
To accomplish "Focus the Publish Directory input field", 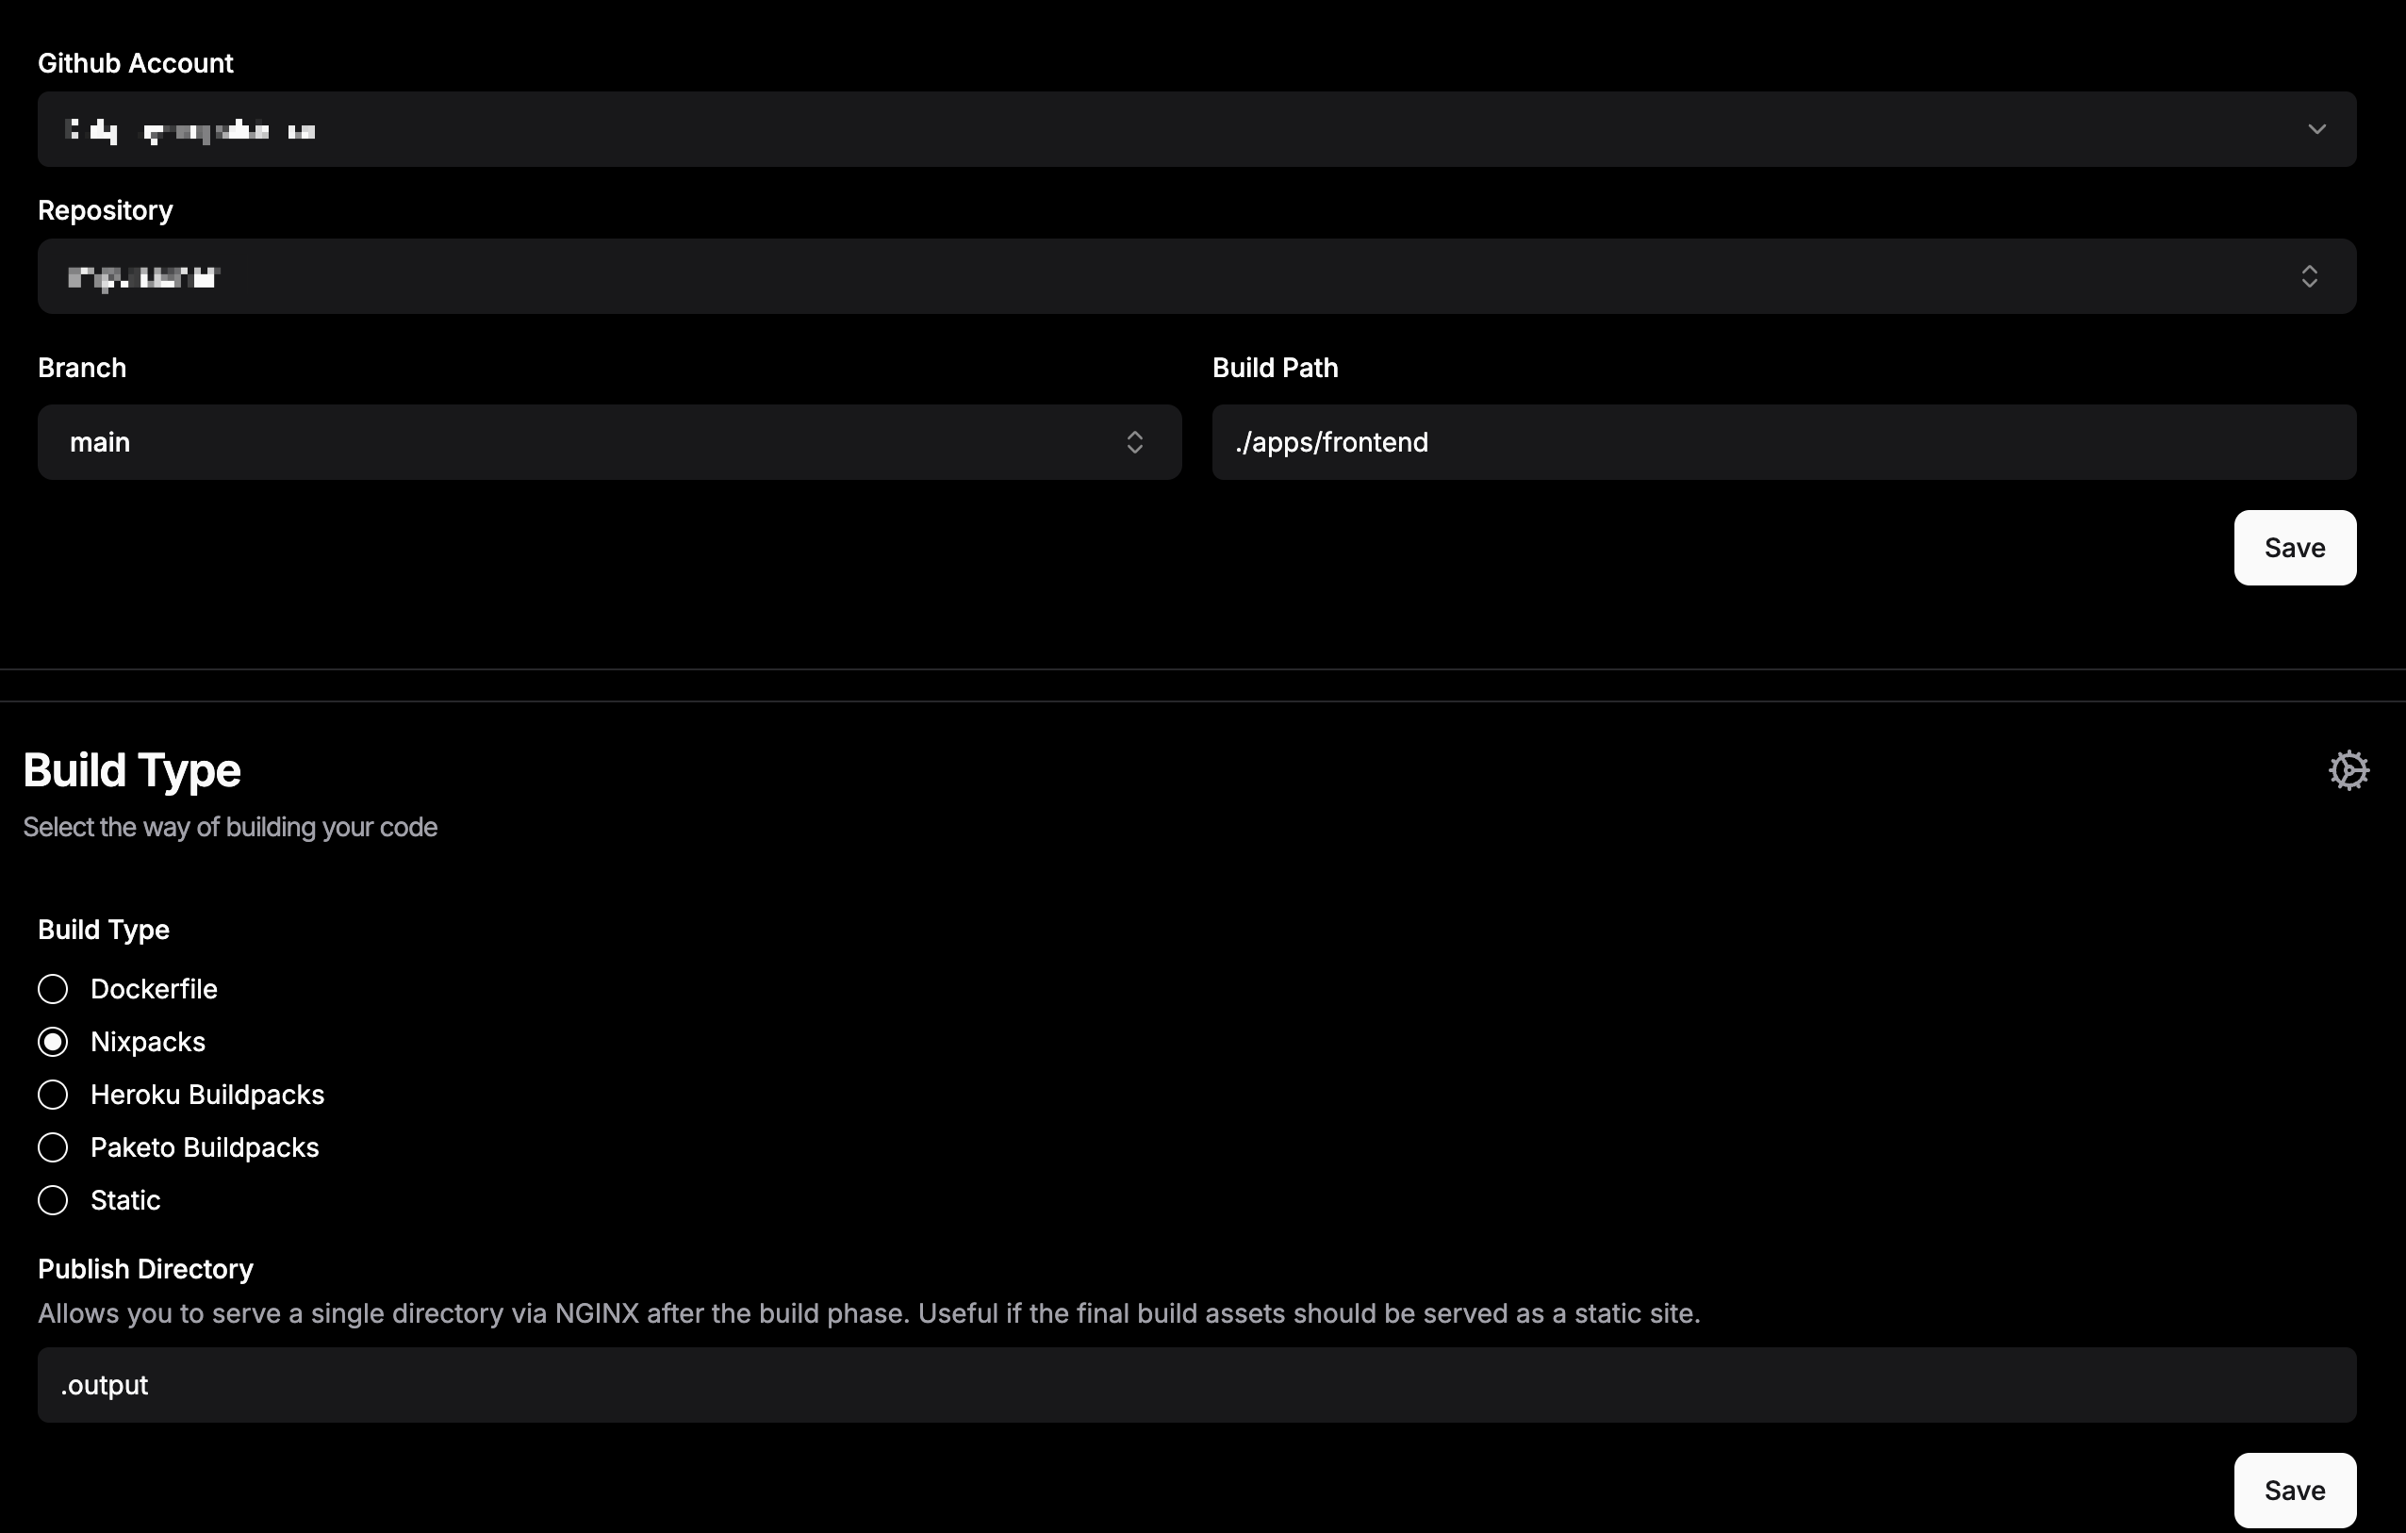I will (1196, 1385).
